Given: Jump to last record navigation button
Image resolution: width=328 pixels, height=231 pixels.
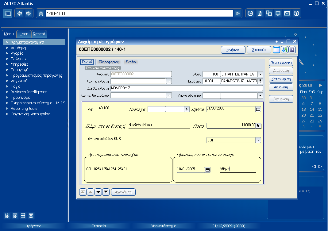Looking at the screenshot, I should click(x=106, y=192).
